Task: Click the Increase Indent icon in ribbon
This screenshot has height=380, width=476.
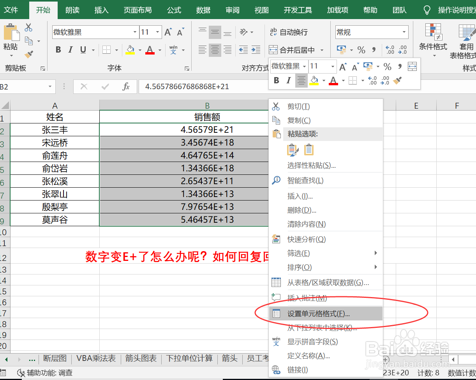Action: point(256,50)
